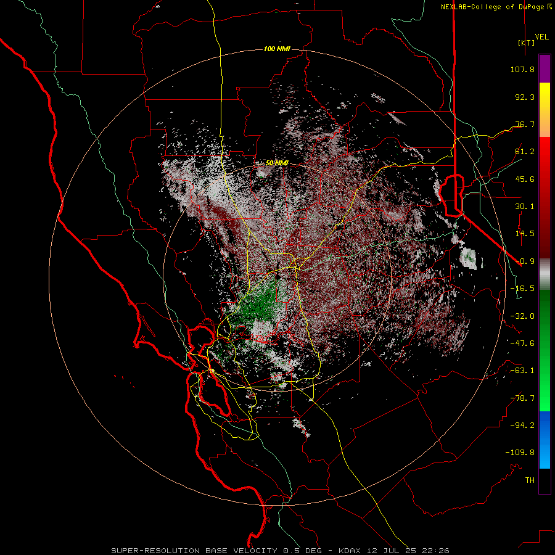The width and height of the screenshot is (555, 555).
Task: Select the 30.1 scale value
Action: [x=525, y=207]
